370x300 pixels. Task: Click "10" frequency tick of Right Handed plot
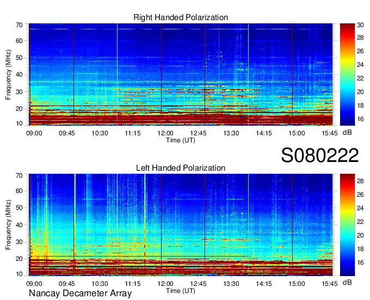click(19, 123)
